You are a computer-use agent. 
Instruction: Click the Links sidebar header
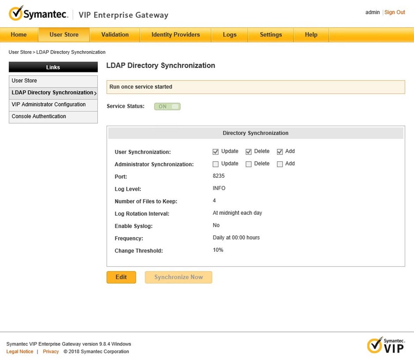(53, 67)
